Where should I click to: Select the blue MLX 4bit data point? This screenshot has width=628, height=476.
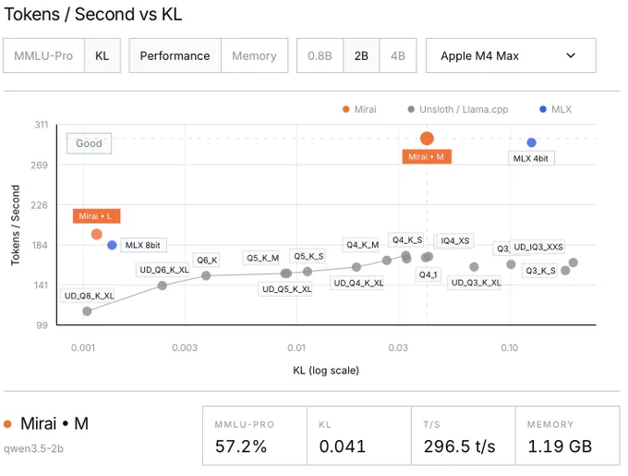pos(531,142)
